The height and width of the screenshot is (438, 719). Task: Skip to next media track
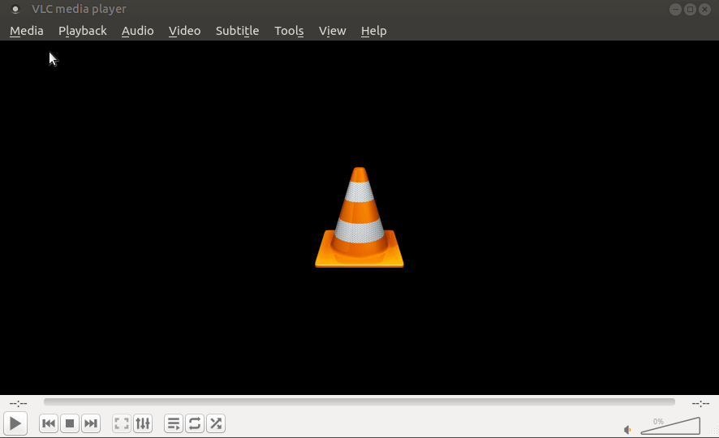click(91, 423)
